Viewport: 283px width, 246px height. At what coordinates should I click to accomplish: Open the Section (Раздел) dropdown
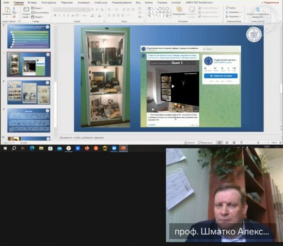[x=38, y=17]
